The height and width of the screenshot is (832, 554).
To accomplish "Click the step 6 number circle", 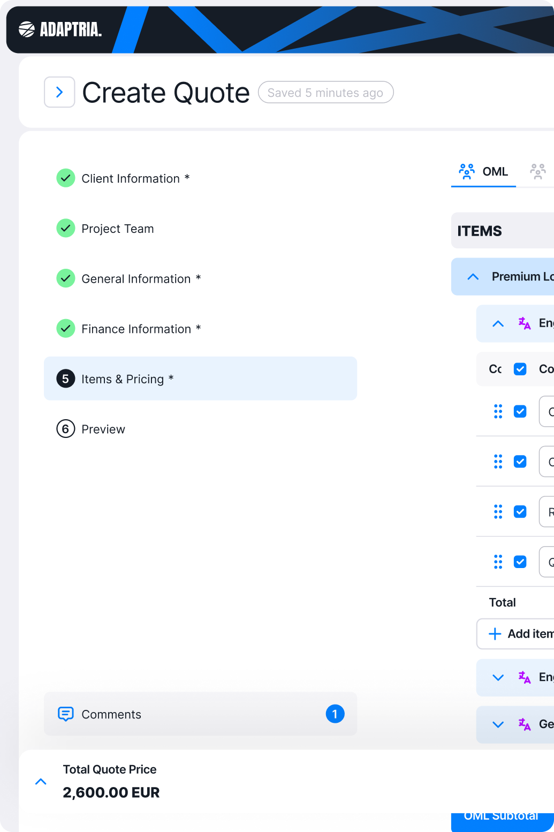I will coord(65,429).
